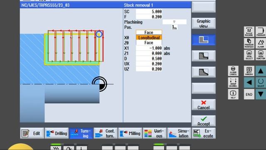Edit the F feedrate field 0.200
266x150 pixels.
pyautogui.click(x=149, y=17)
